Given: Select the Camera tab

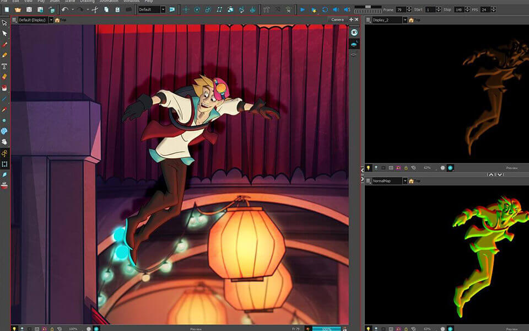Looking at the screenshot, I should pos(337,20).
